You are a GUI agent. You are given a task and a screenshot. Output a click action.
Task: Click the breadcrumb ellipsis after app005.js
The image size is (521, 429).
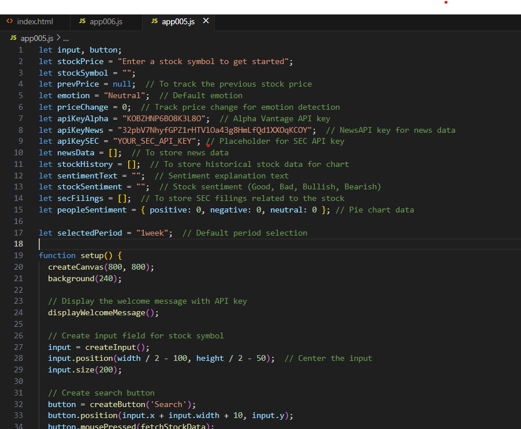coord(66,39)
